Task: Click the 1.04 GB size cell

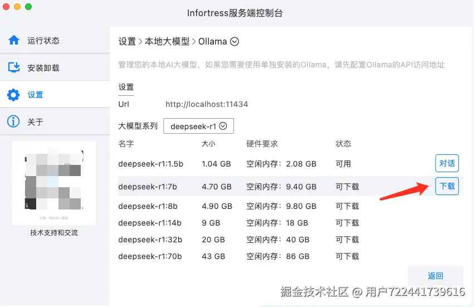Action: pos(216,164)
